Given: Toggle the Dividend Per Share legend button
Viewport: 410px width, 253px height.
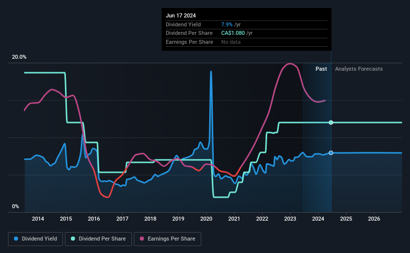Looking at the screenshot, I should coord(98,239).
